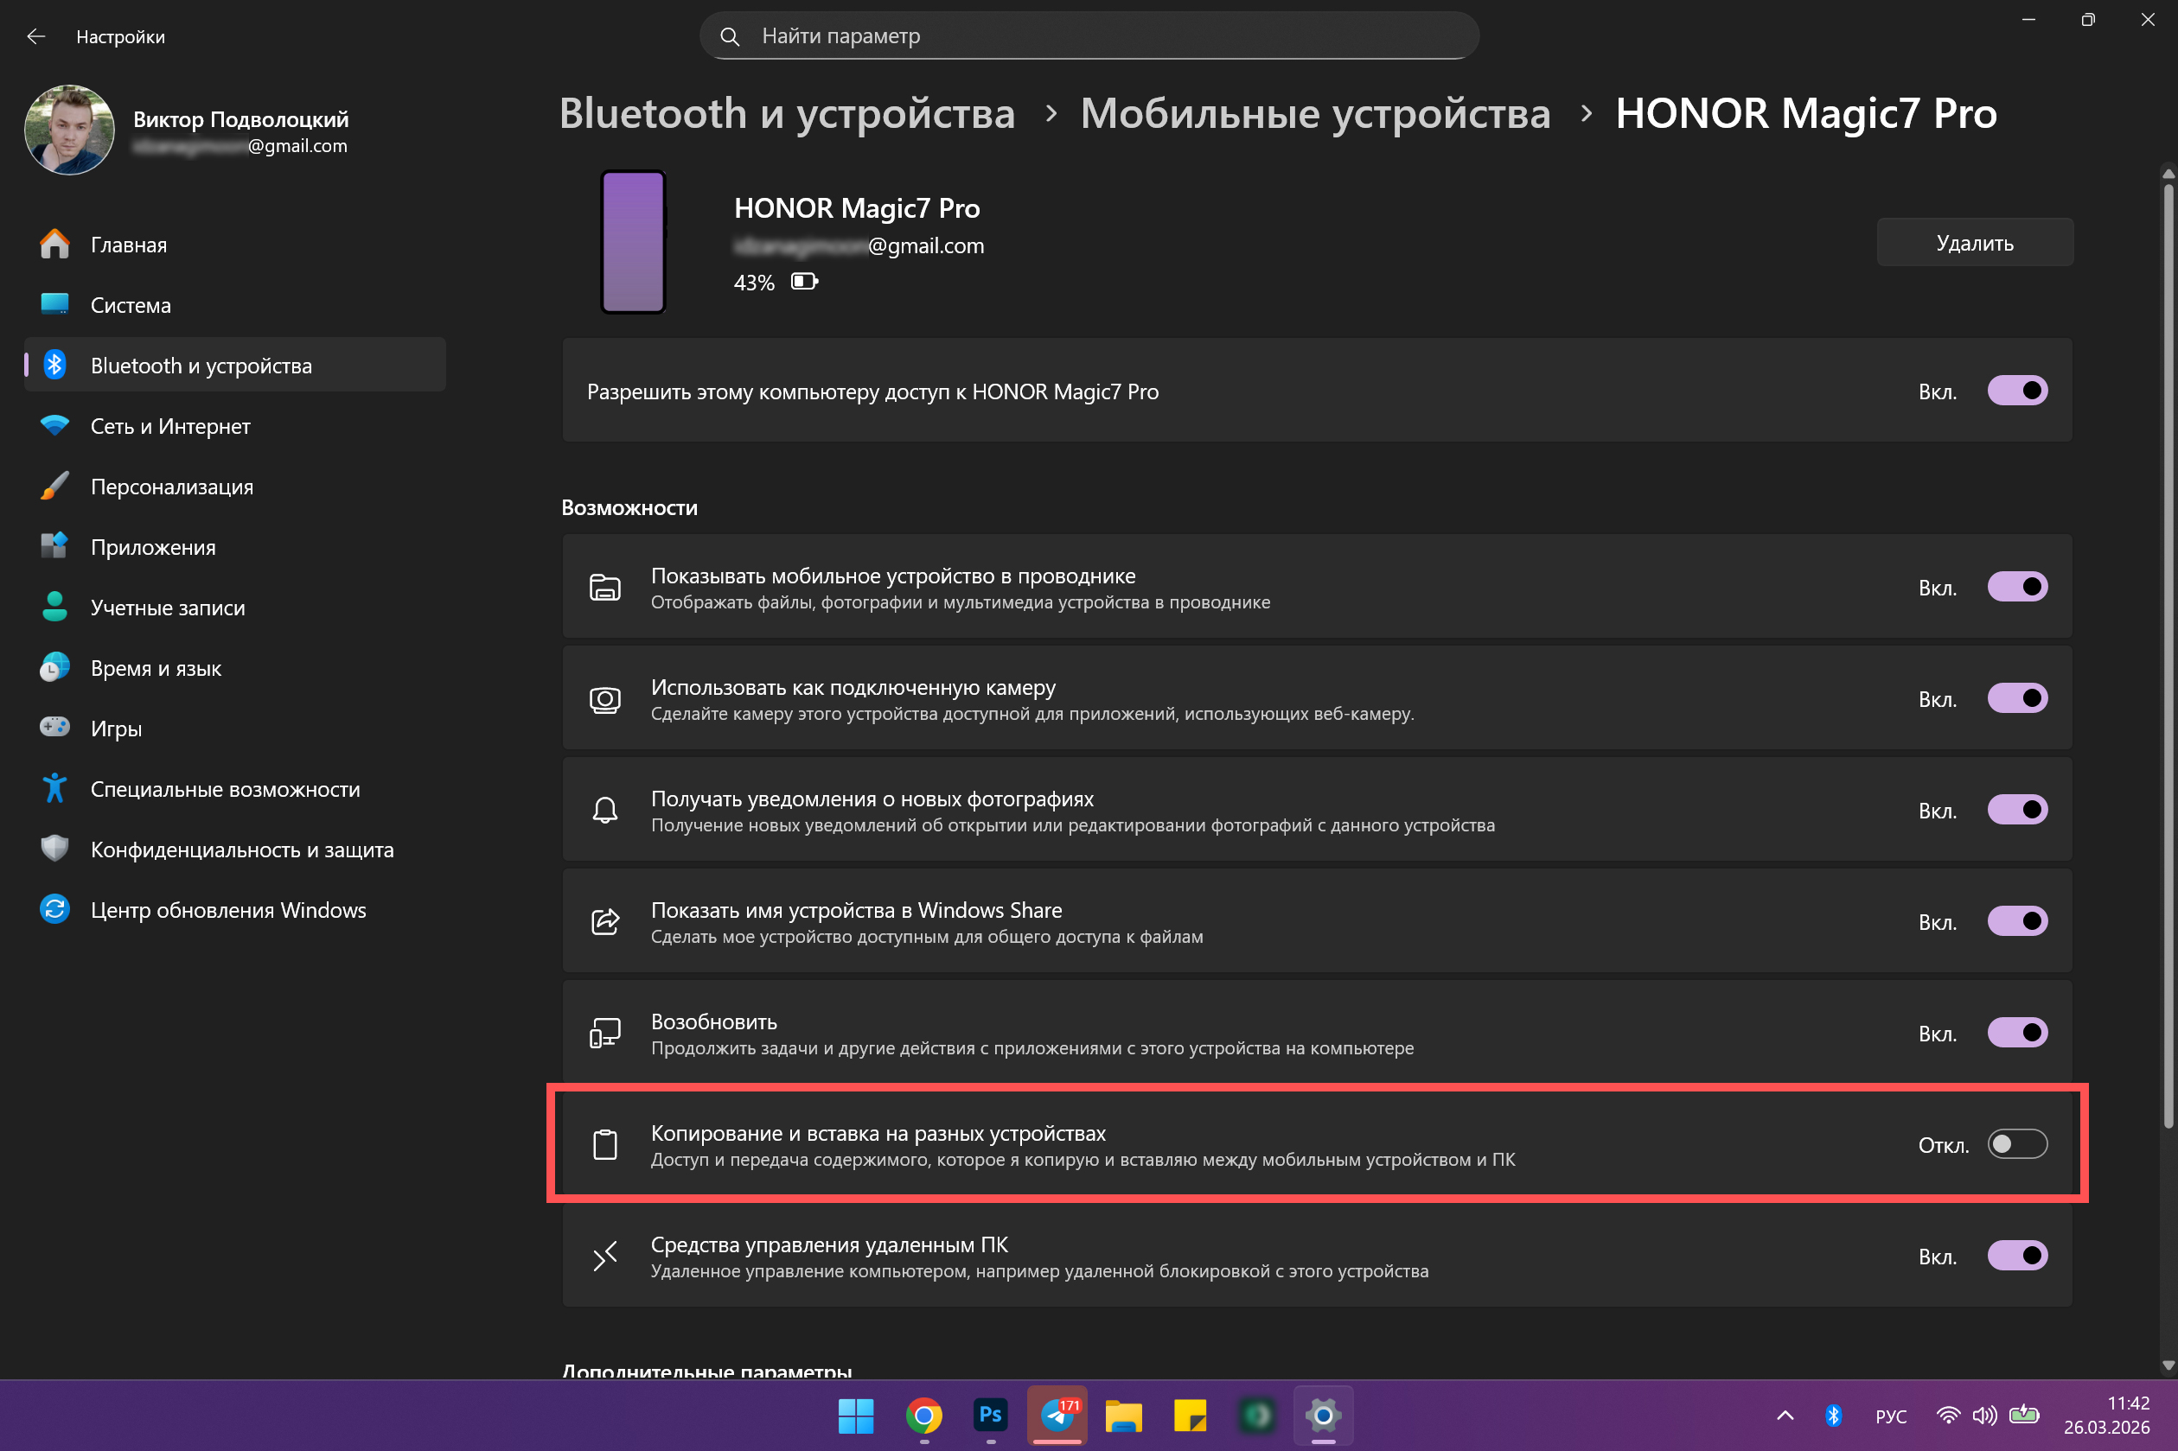Select Центр обновления Windows
Viewport: 2178px width, 1451px height.
point(228,910)
